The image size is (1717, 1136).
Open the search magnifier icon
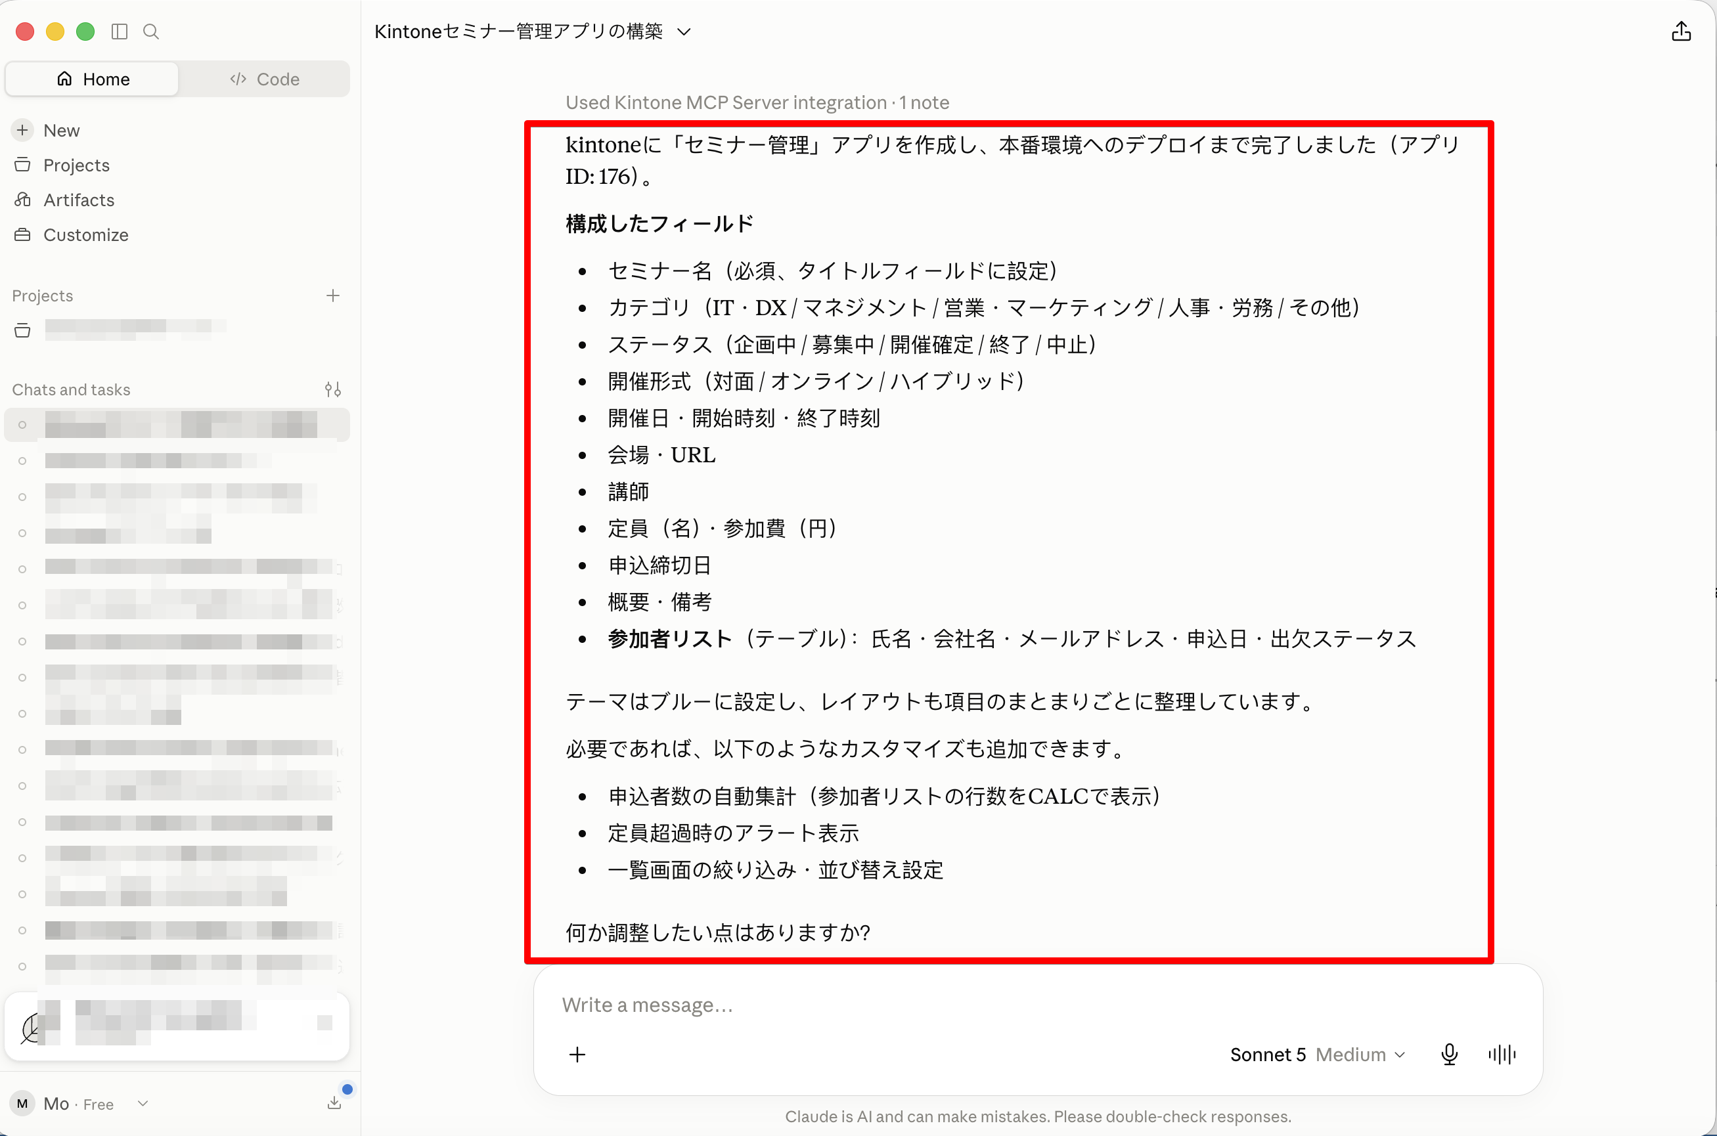(151, 31)
